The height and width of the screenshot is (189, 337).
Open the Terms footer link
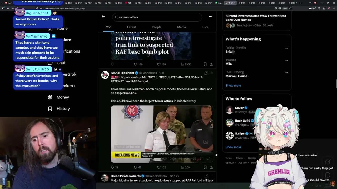click(228, 158)
